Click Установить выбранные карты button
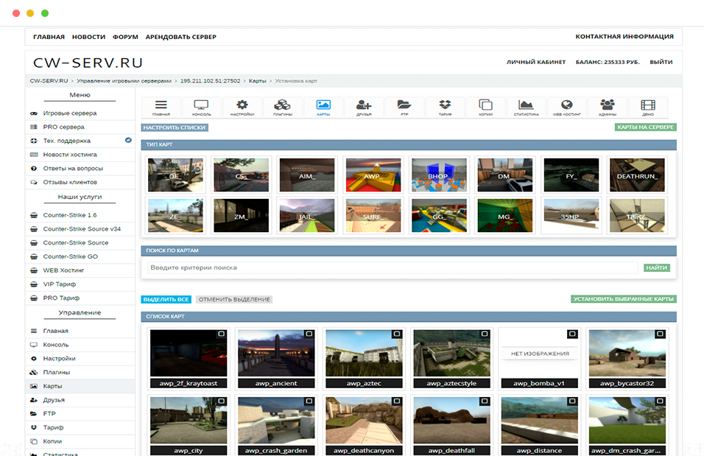The image size is (704, 456). pyautogui.click(x=623, y=299)
